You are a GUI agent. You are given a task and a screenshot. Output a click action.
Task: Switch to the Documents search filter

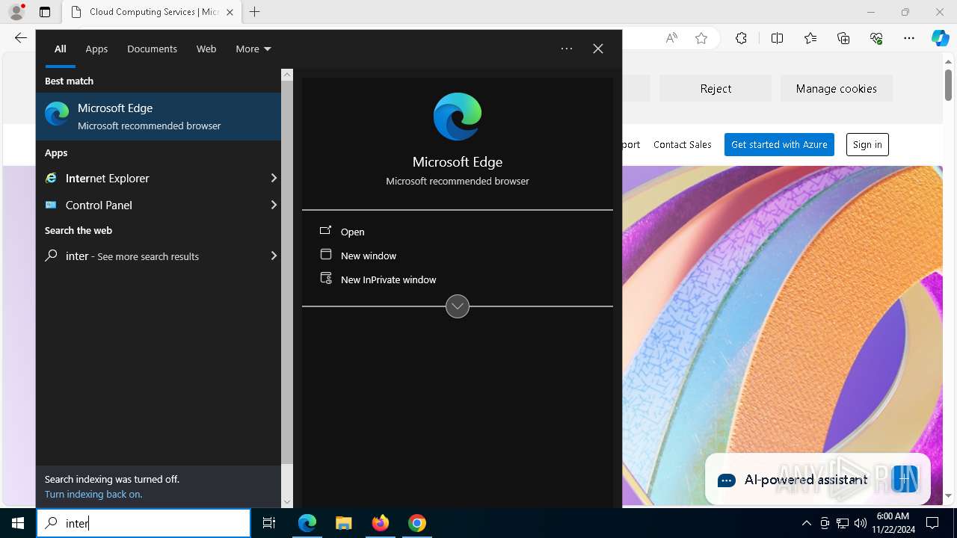[x=152, y=49]
